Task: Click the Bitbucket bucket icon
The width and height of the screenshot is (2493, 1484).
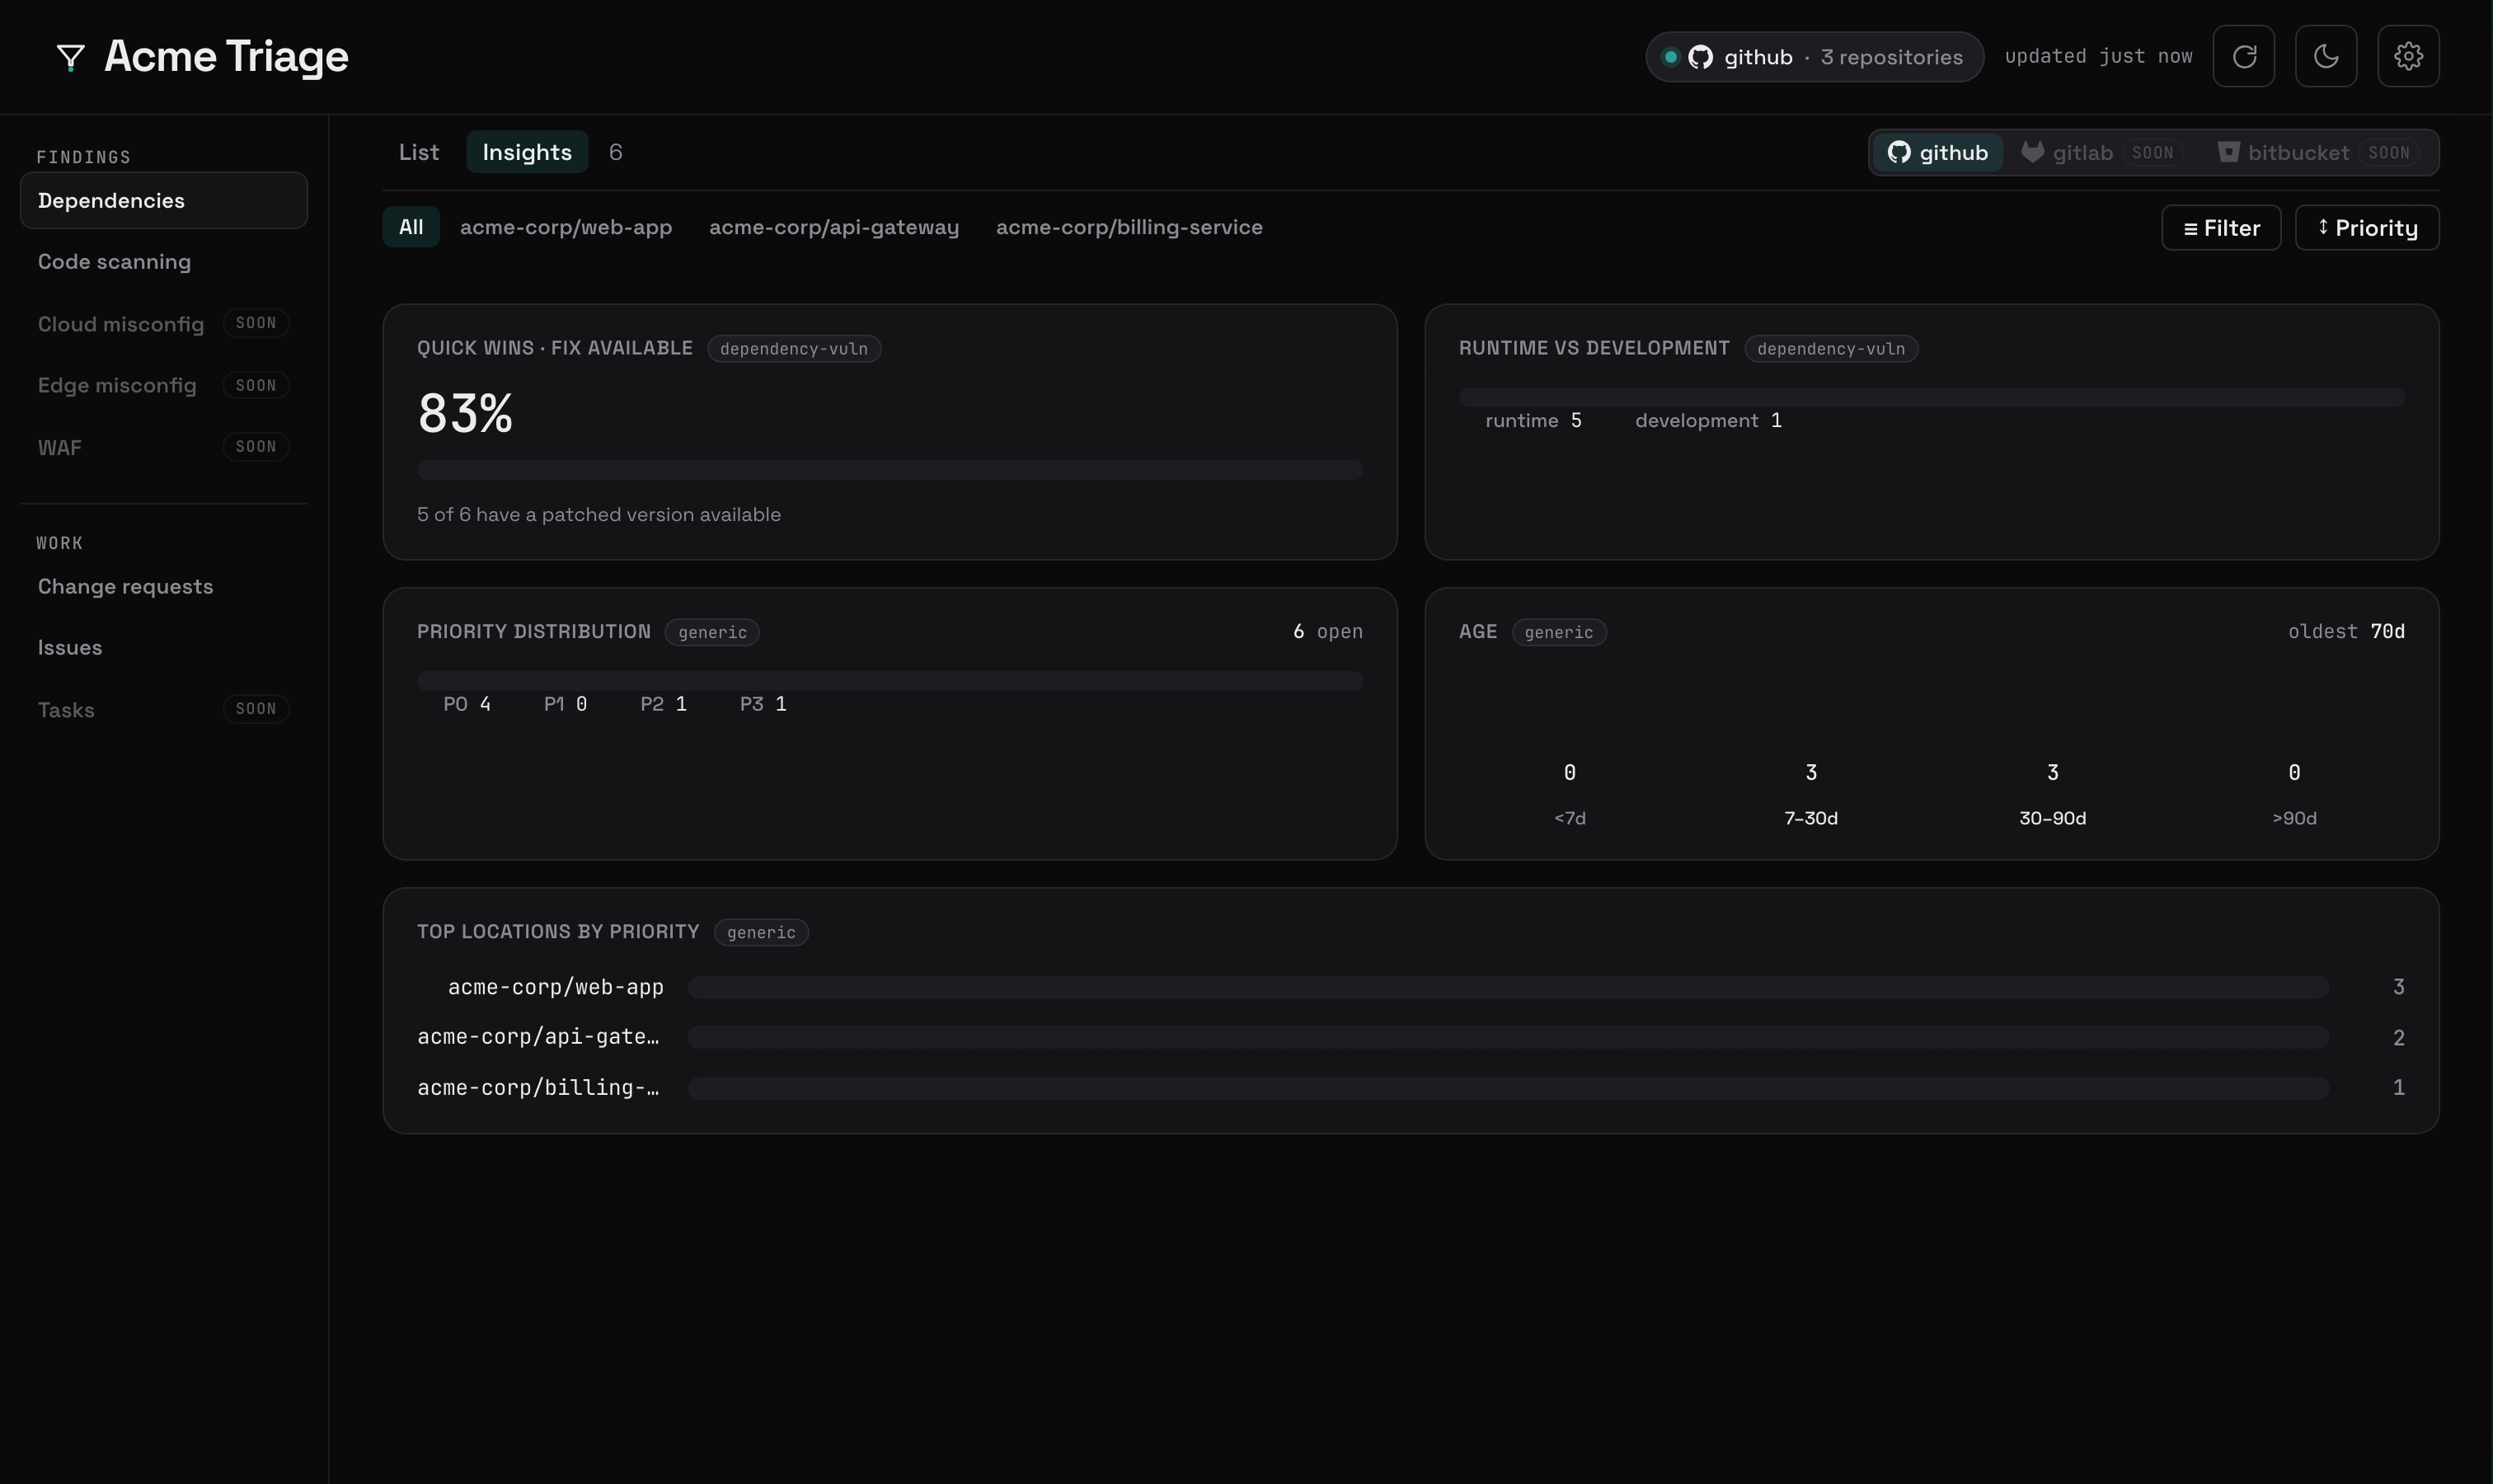Action: 2228,152
